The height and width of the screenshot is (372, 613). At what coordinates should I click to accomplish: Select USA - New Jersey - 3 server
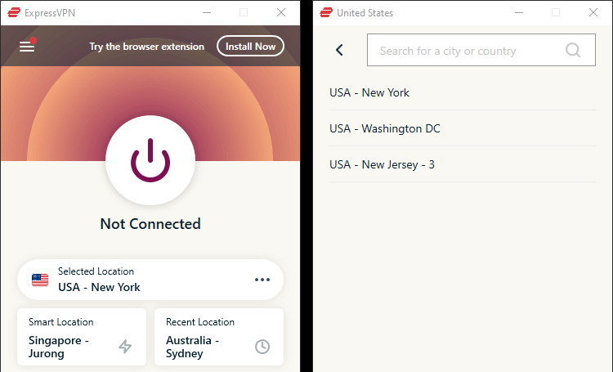coord(463,164)
